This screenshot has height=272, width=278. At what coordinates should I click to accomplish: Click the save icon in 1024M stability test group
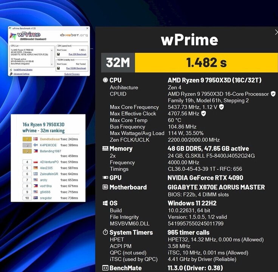click(x=59, y=68)
